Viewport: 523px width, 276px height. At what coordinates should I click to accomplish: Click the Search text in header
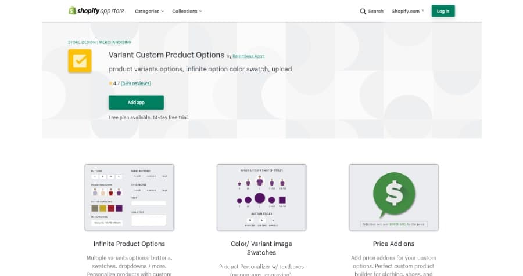click(375, 11)
